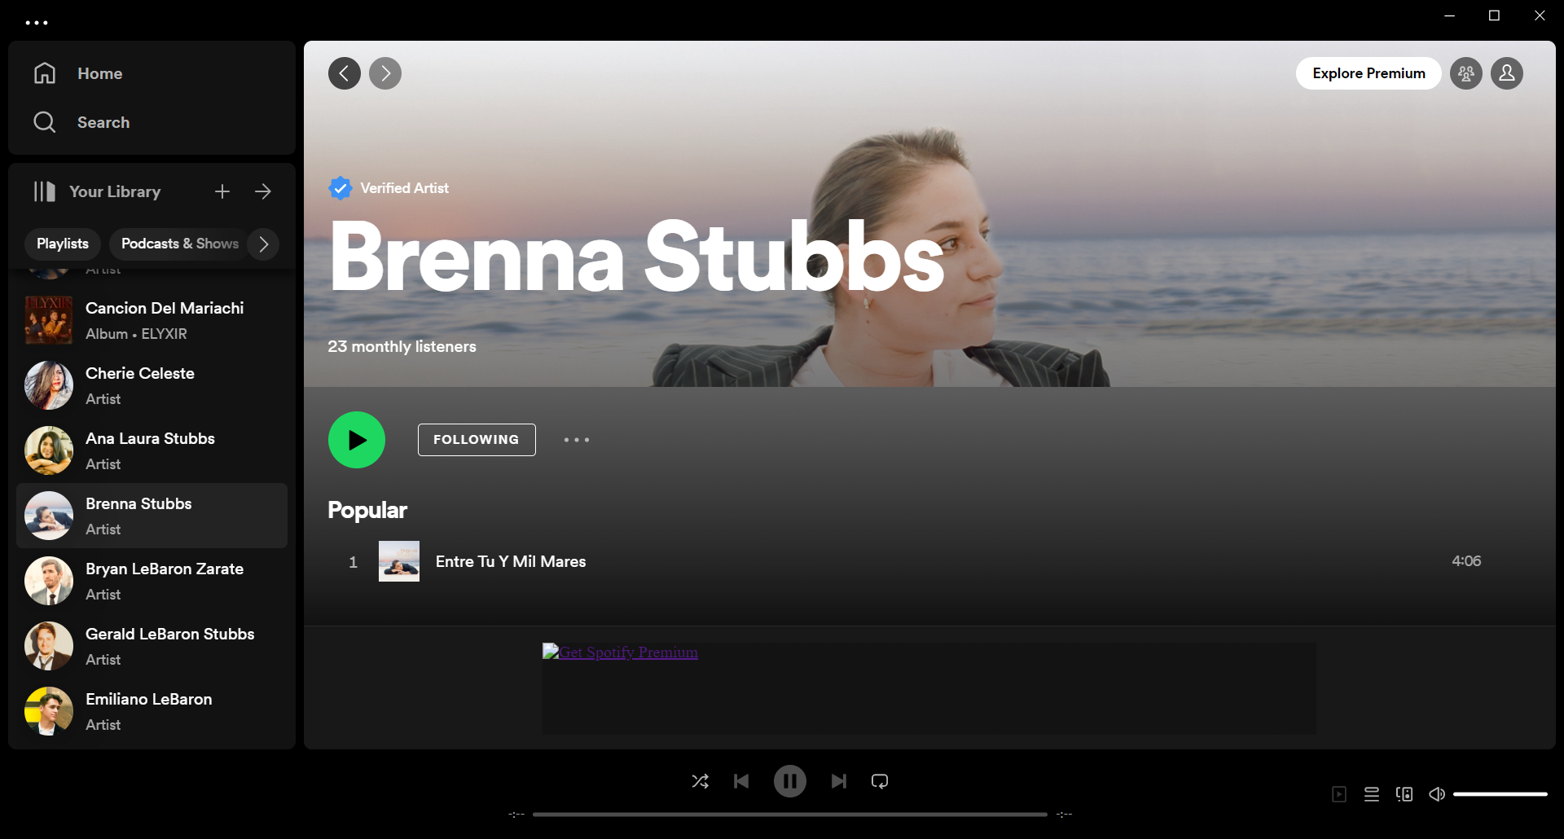Go to the previous track
1564x839 pixels.
(741, 781)
